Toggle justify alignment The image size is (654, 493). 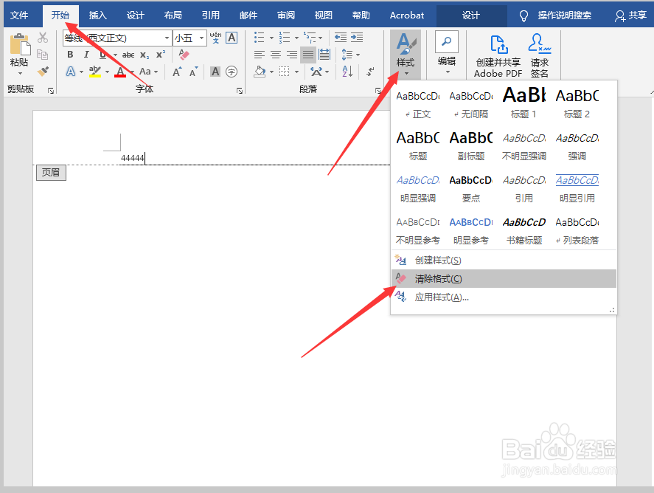pyautogui.click(x=308, y=55)
